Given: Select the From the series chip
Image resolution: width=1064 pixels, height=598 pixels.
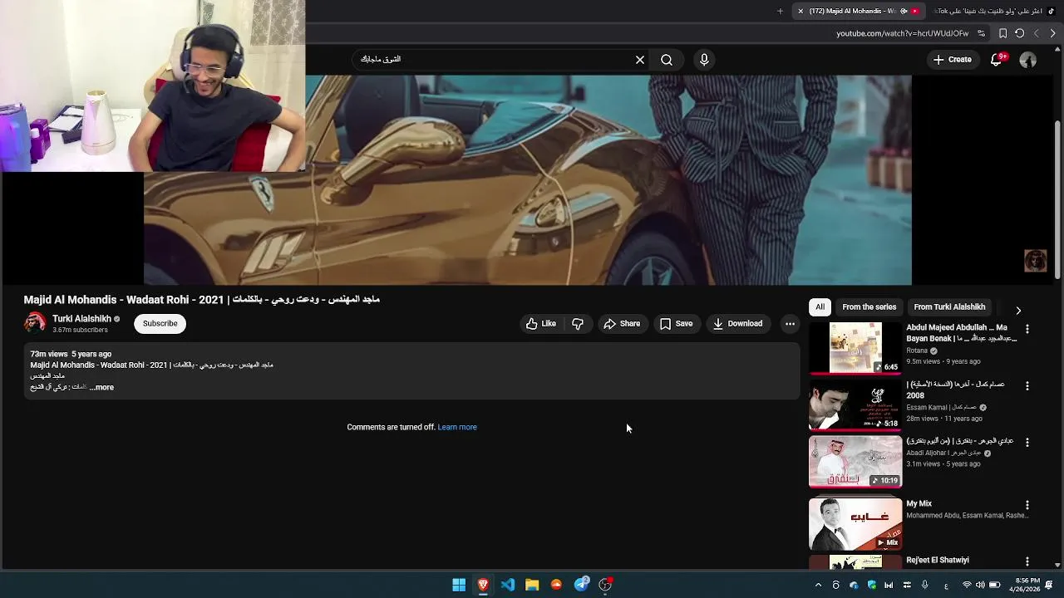Looking at the screenshot, I should [869, 307].
